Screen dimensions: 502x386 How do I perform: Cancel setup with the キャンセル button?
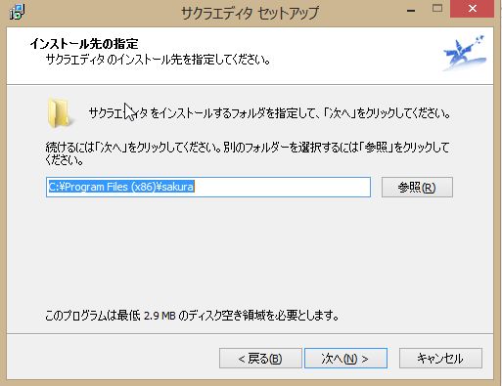[440, 359]
